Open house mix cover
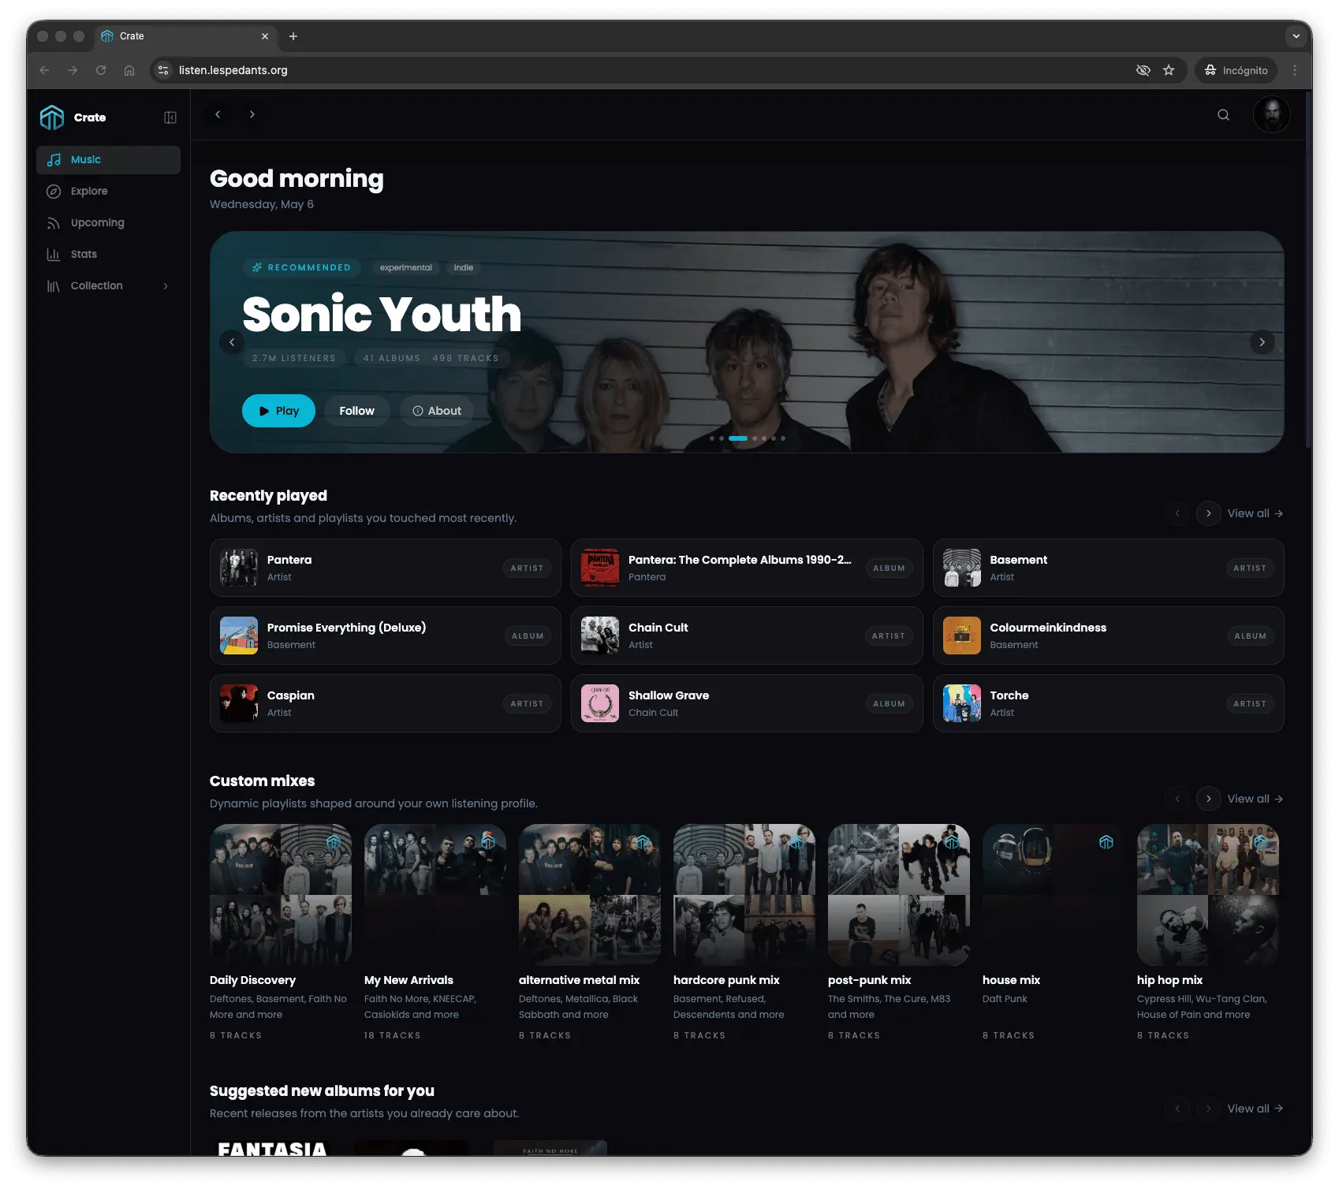The width and height of the screenshot is (1339, 1189). coord(1054,895)
